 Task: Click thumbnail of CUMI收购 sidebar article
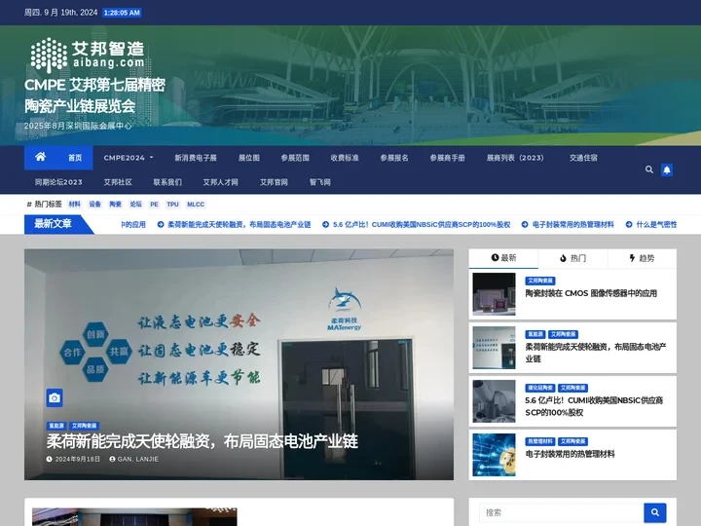point(494,401)
